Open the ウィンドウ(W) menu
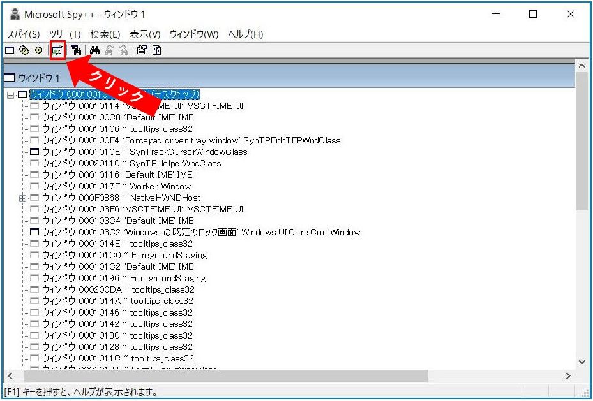This screenshot has height=401, width=593. tap(194, 34)
